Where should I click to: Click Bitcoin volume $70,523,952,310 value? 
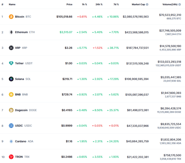click(170, 15)
